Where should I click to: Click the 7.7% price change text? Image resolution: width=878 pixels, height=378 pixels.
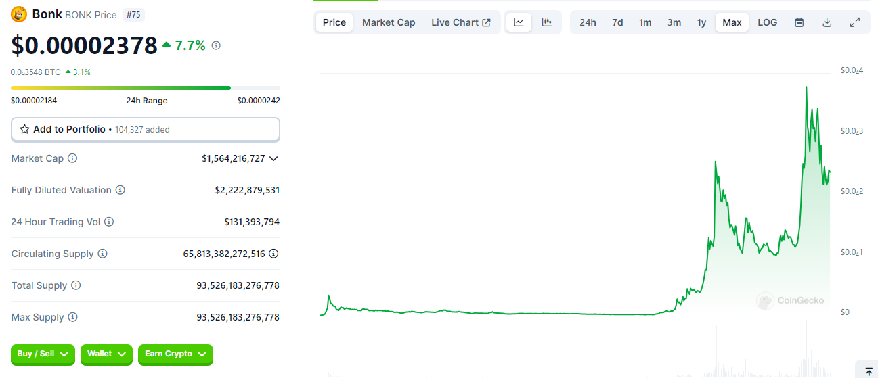(190, 45)
